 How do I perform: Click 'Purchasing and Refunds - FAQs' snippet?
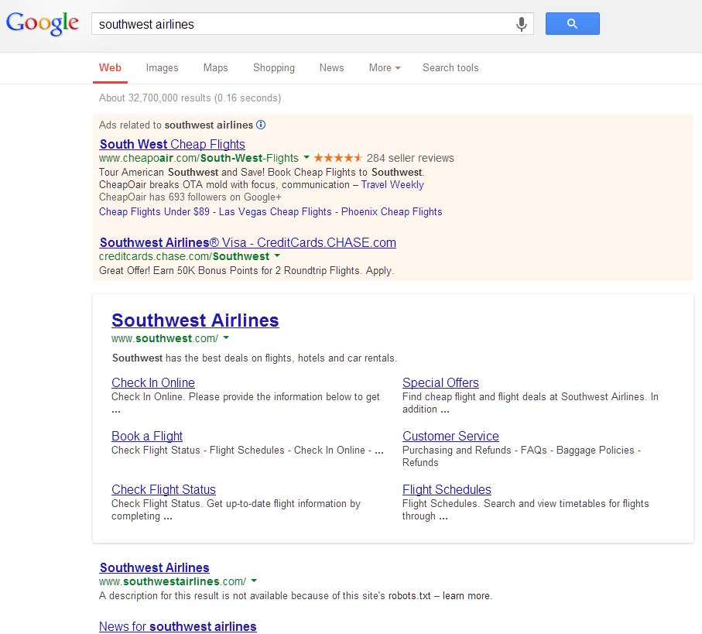click(522, 456)
